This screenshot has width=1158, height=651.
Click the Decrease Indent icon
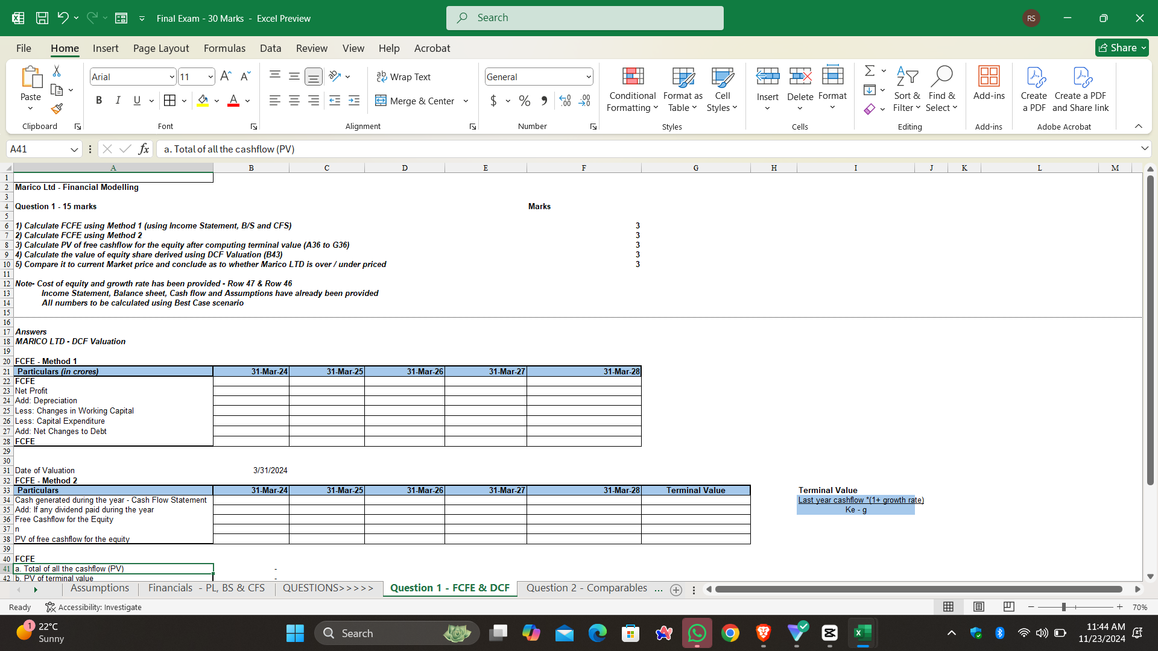point(335,101)
